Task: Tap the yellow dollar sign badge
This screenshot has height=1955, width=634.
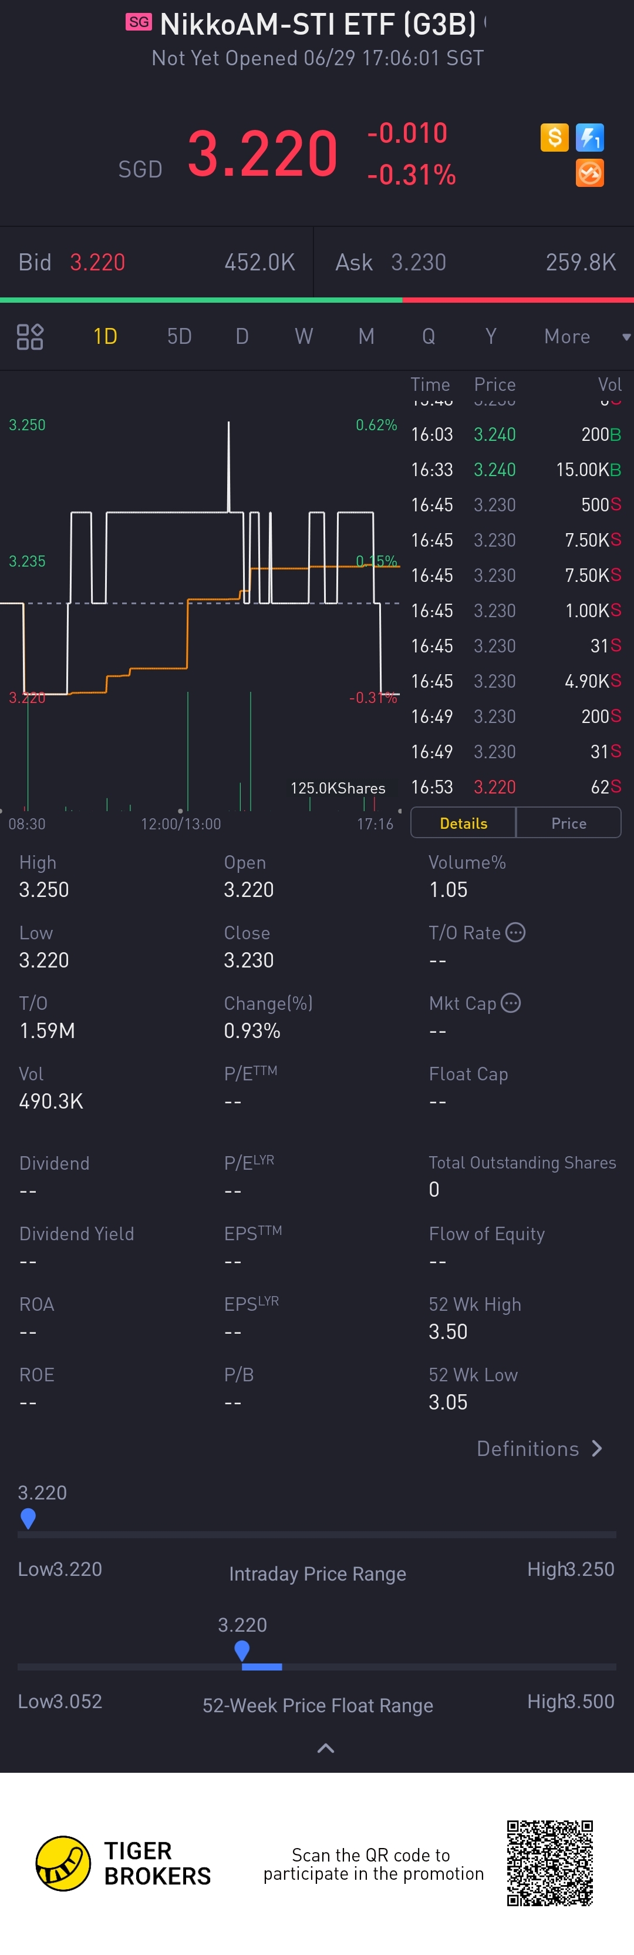Action: (x=554, y=138)
